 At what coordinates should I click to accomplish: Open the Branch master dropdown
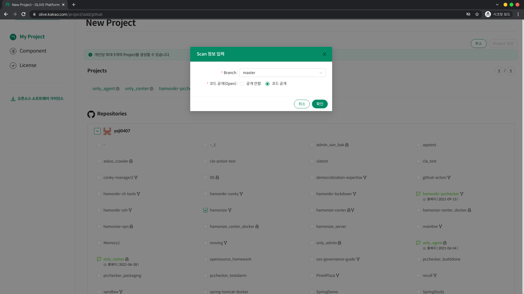(x=282, y=73)
